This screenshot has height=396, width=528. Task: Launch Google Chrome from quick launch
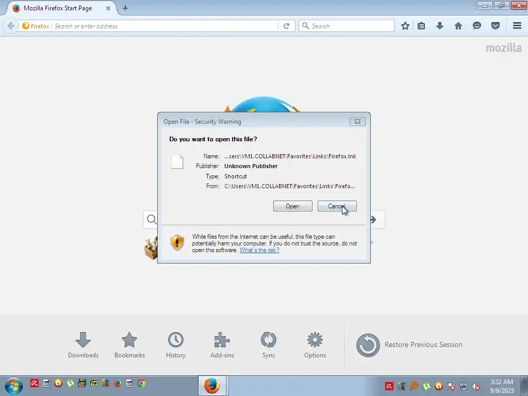(x=141, y=383)
